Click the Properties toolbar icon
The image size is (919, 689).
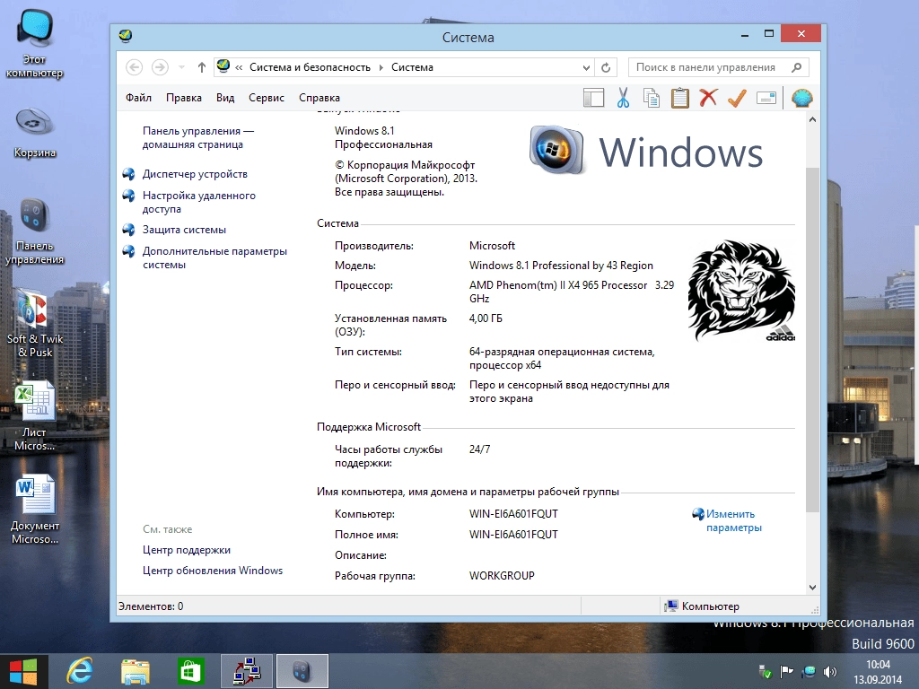(766, 98)
